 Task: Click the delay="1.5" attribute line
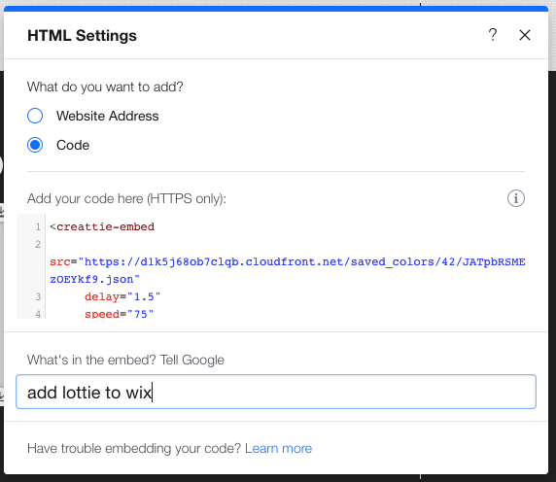pos(122,296)
